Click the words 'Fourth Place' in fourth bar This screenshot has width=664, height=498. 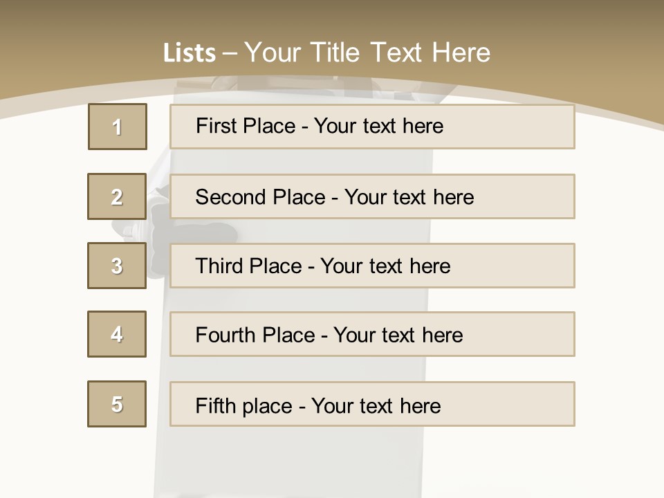click(x=255, y=335)
